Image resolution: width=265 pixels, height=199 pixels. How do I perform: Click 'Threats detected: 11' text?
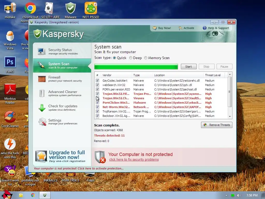(109, 136)
